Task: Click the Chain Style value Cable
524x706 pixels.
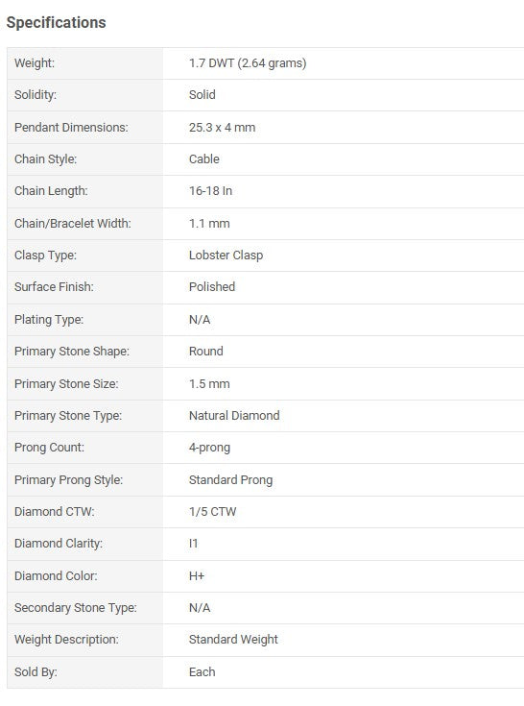Action: [x=204, y=158]
